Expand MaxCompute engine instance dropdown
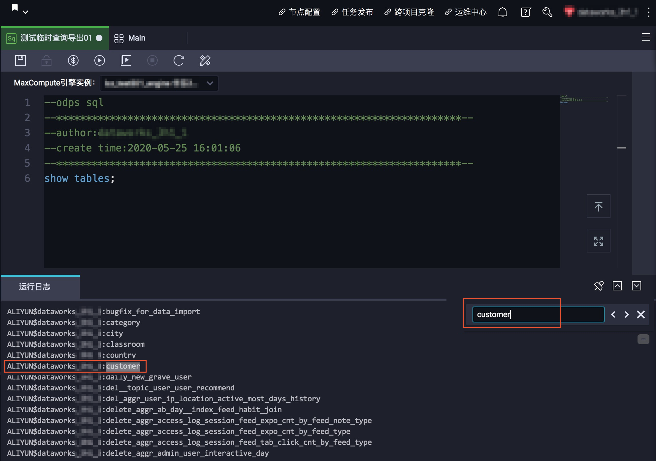Image resolution: width=656 pixels, height=461 pixels. point(210,83)
